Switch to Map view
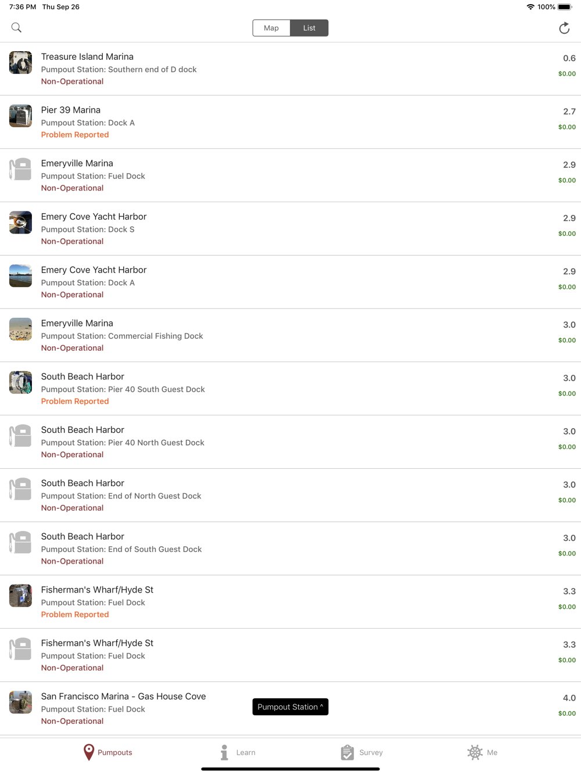Screen dimensions: 581x775 (x=271, y=28)
